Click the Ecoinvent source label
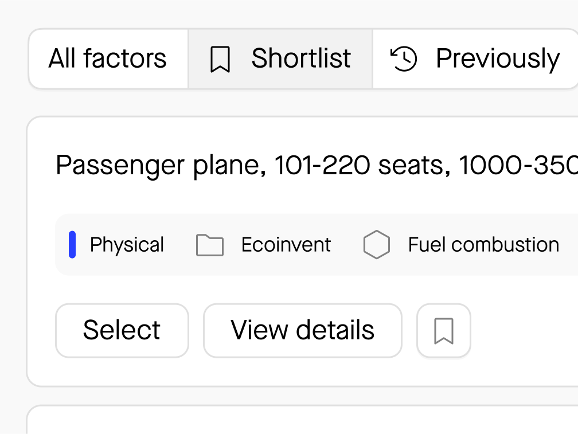The height and width of the screenshot is (434, 578). (x=286, y=245)
